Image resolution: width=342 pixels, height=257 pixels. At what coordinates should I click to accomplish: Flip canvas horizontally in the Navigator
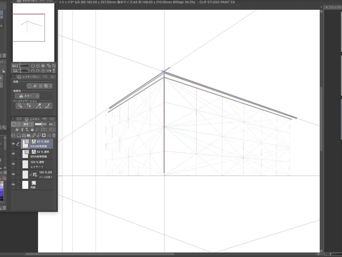(49, 71)
